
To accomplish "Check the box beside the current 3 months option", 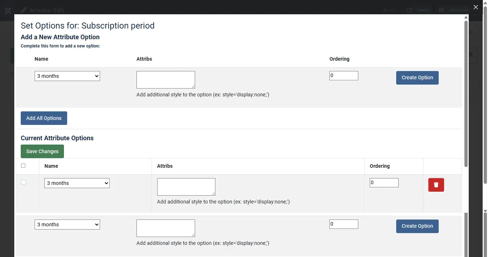I will pos(24,182).
